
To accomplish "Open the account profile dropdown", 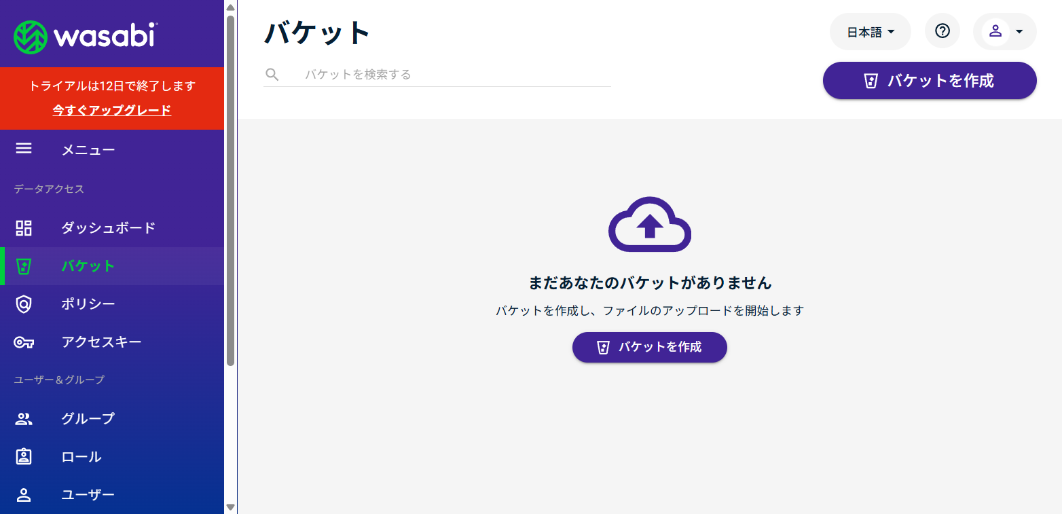I will click(x=1005, y=31).
